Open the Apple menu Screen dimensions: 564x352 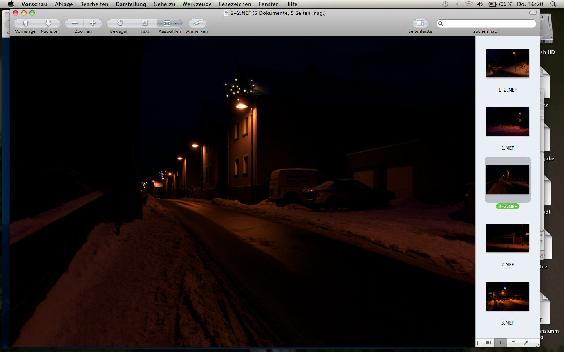[11, 4]
